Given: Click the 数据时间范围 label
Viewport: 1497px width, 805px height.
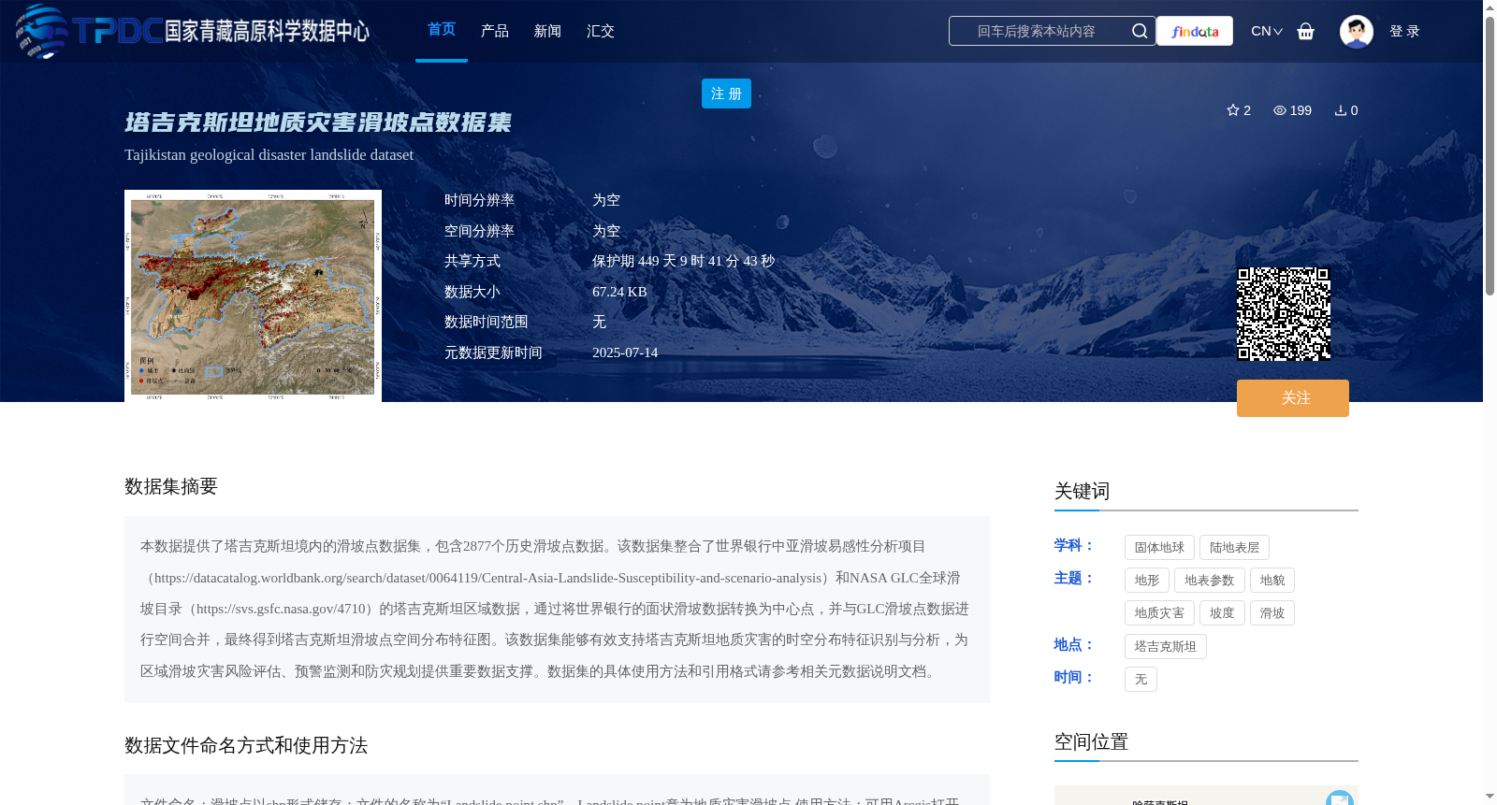Looking at the screenshot, I should [x=487, y=322].
